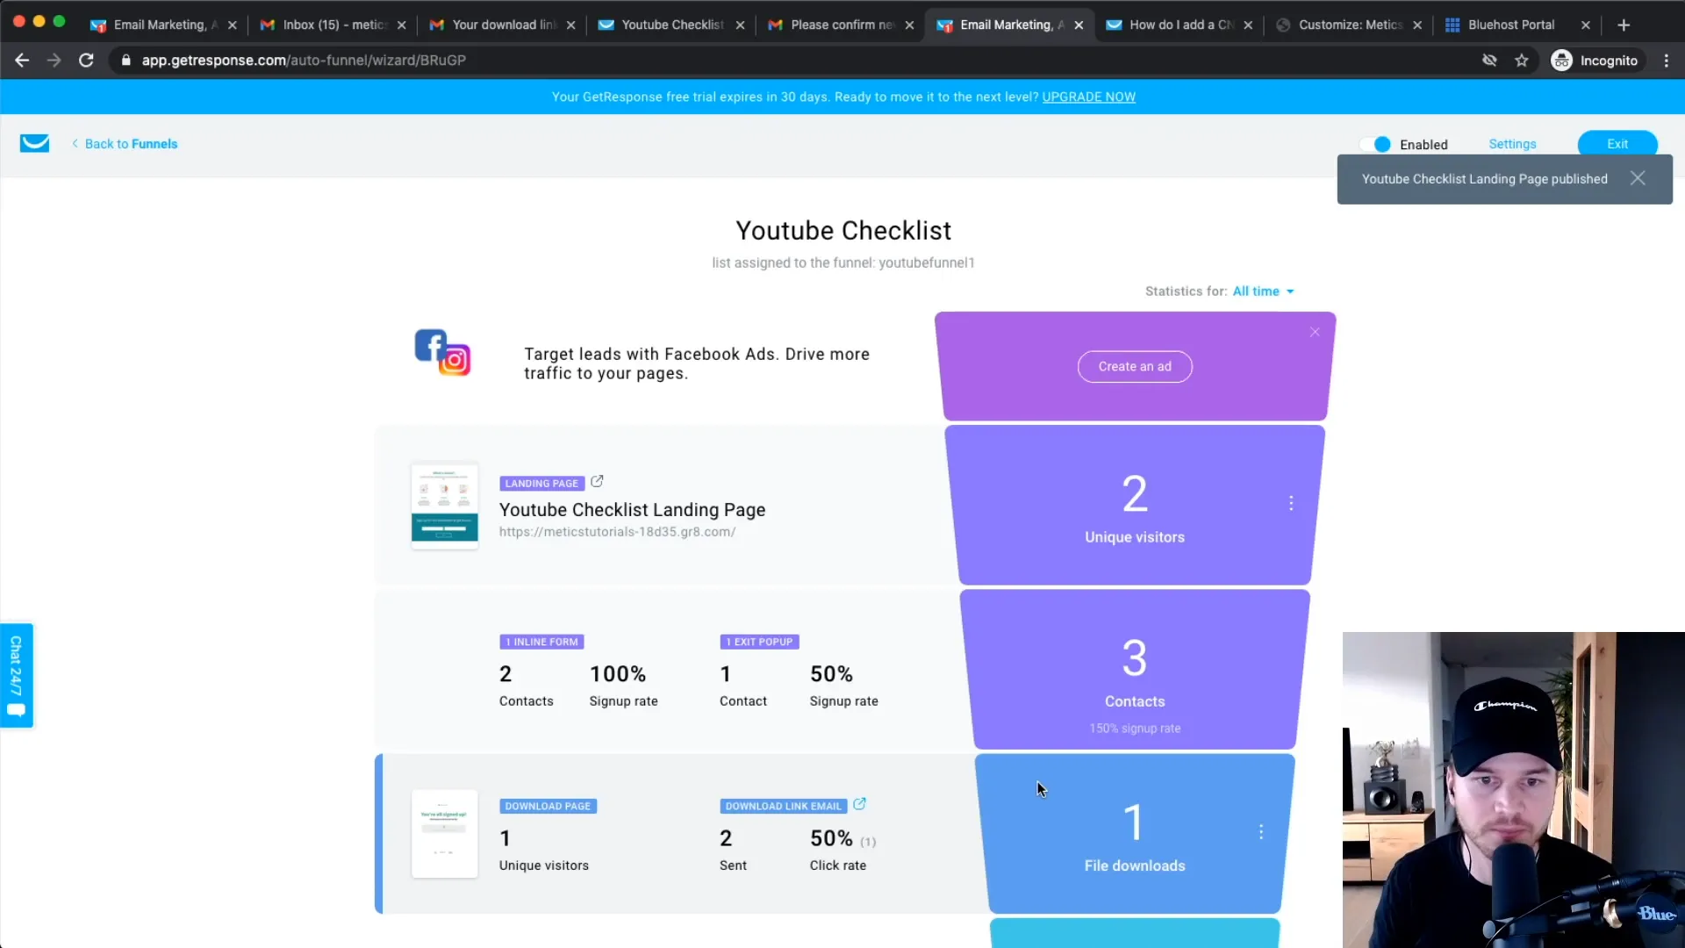Reload the current page

[86, 61]
